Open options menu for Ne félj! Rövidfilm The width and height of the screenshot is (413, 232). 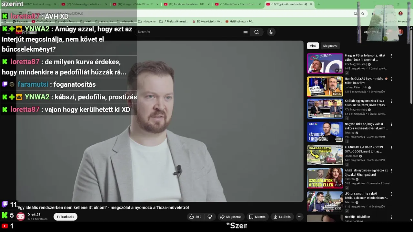point(392,217)
